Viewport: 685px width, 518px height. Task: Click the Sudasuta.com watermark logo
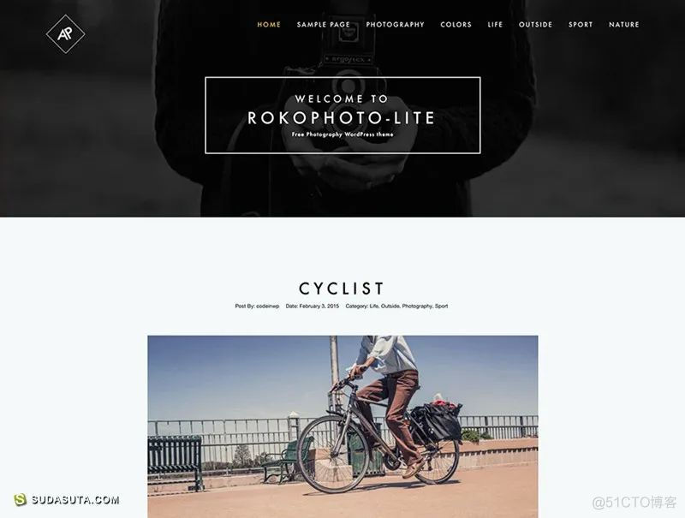tap(67, 500)
